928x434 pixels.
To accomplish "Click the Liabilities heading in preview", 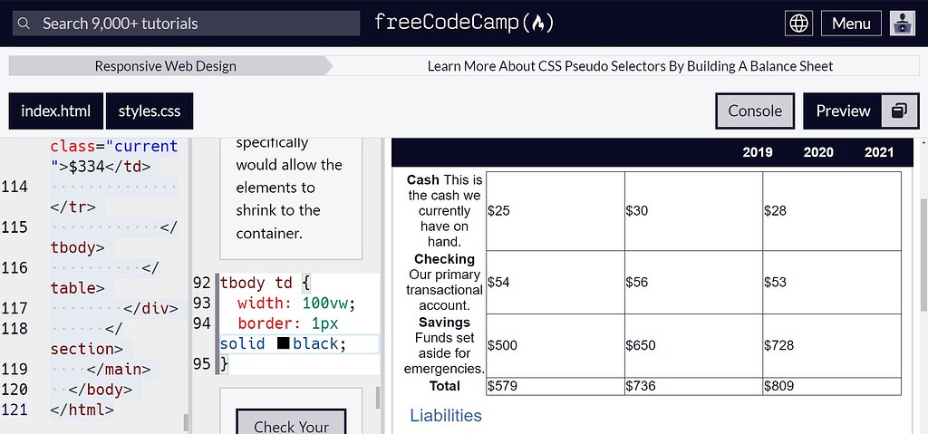I will [446, 415].
